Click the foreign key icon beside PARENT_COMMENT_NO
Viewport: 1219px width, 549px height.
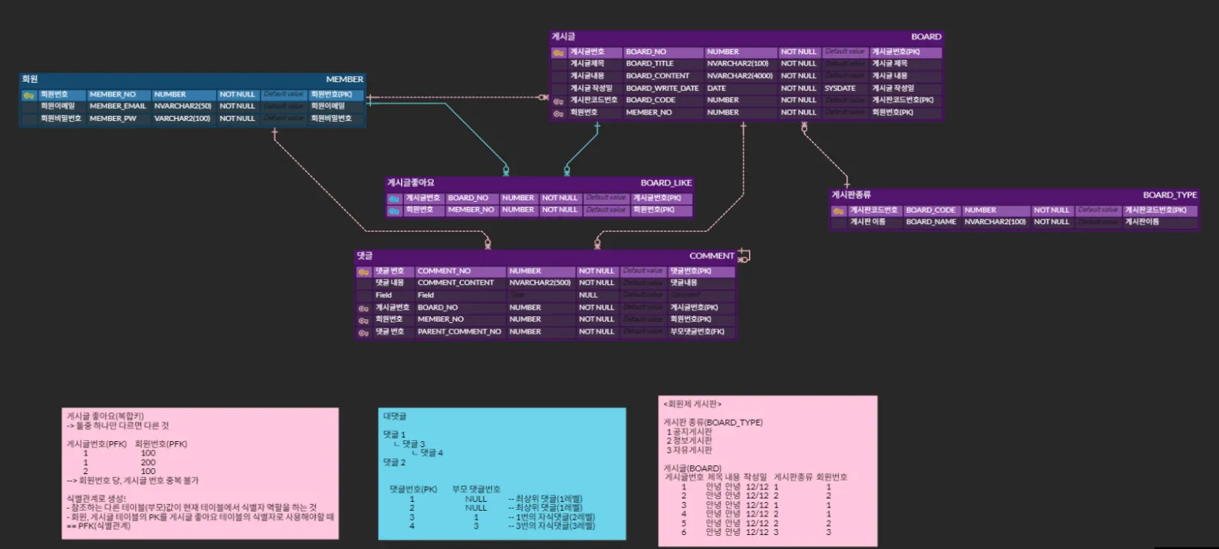[363, 332]
